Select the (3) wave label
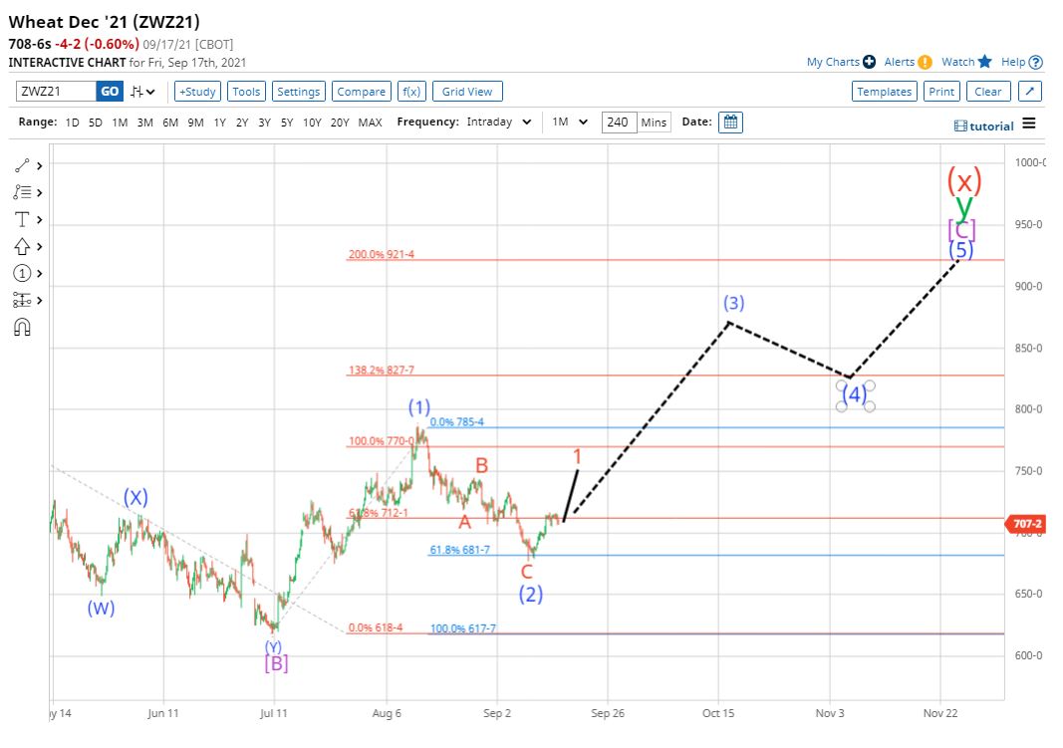 coord(733,303)
